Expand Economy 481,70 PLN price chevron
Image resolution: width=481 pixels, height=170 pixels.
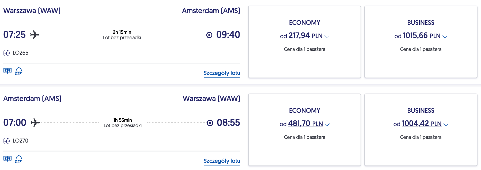tap(327, 124)
